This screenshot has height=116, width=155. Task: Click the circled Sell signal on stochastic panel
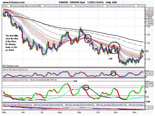pyautogui.click(x=113, y=73)
